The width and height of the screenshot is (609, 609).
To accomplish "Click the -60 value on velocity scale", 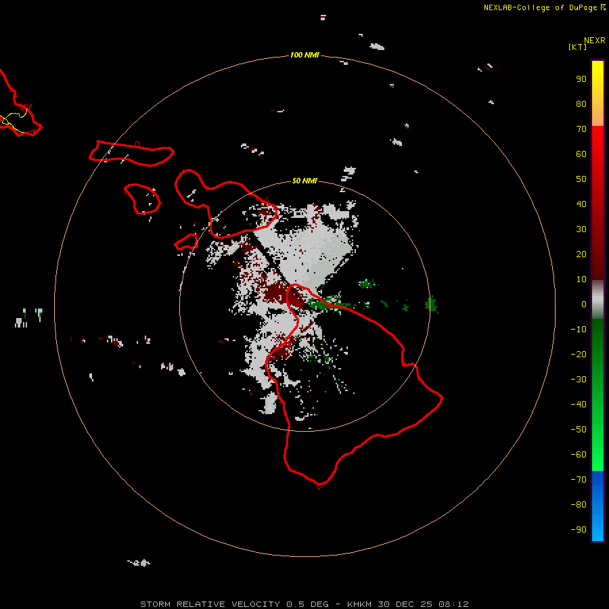I will (x=579, y=455).
